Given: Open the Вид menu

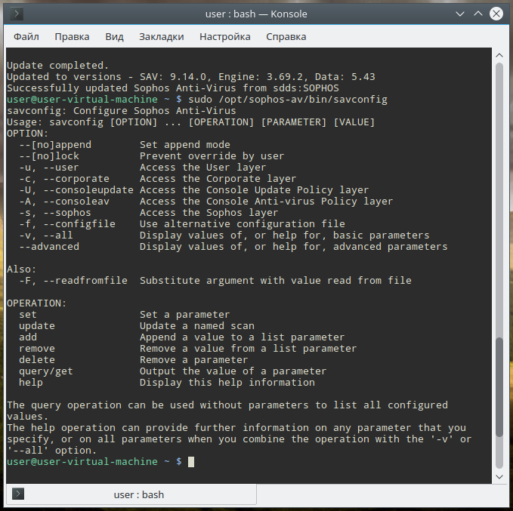Looking at the screenshot, I should [x=114, y=37].
